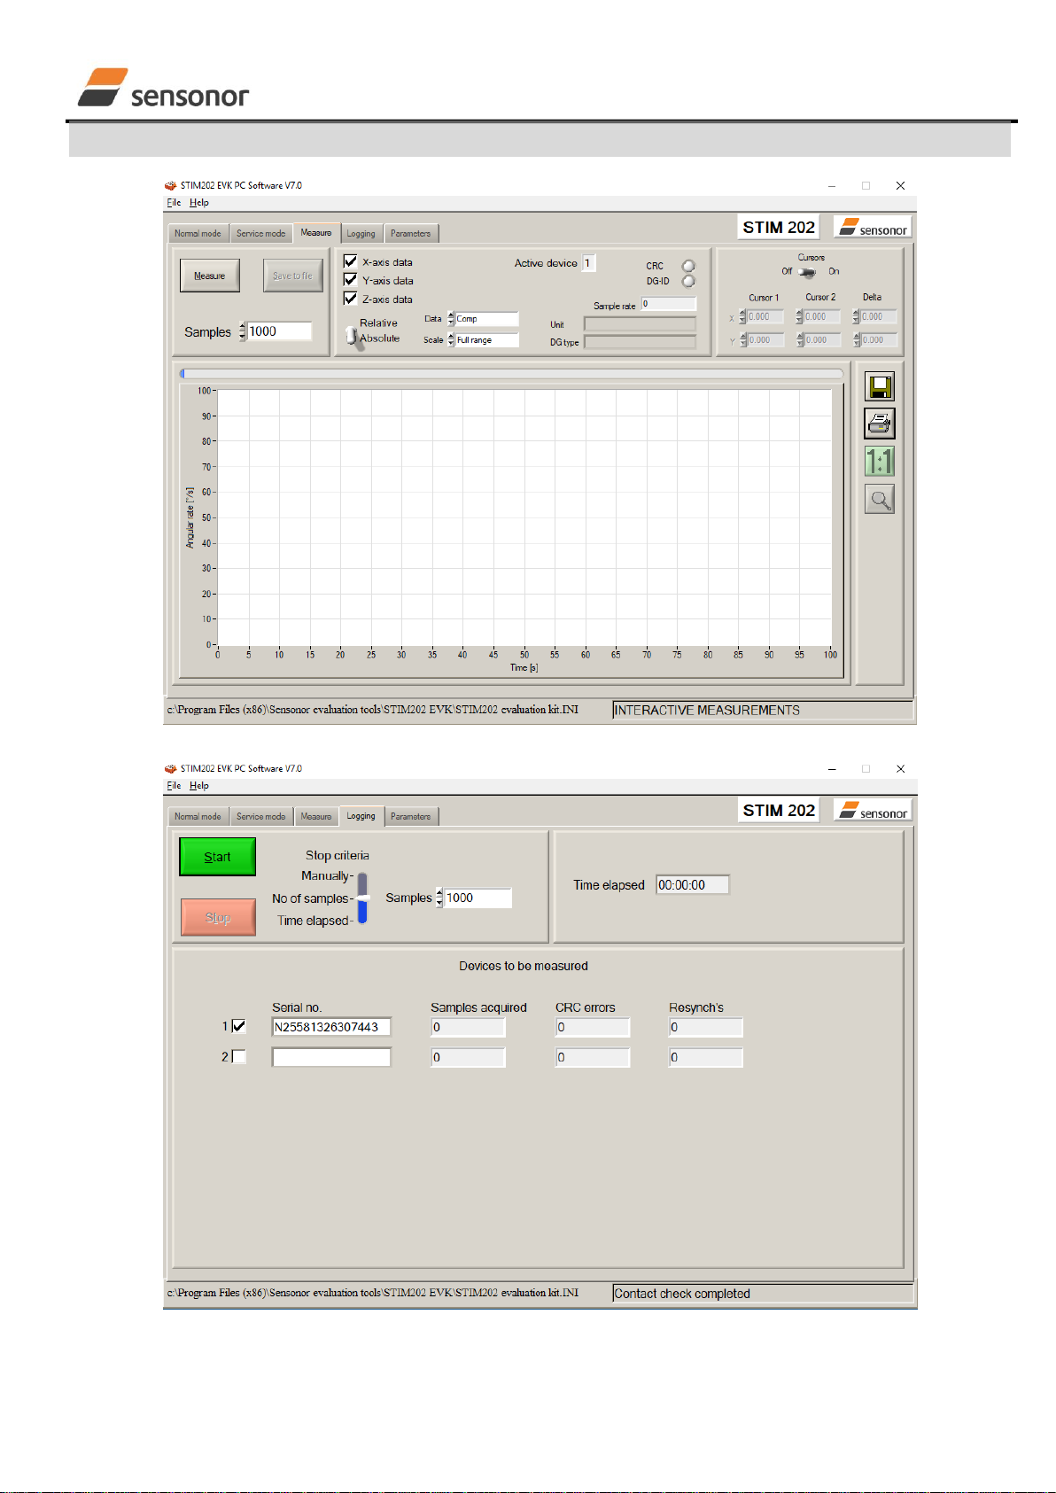1056x1493 pixels.
Task: Click the app icon in the Measure window title bar
Action: coord(171,185)
